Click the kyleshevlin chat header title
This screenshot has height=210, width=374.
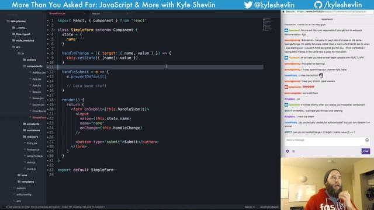pos(327,19)
